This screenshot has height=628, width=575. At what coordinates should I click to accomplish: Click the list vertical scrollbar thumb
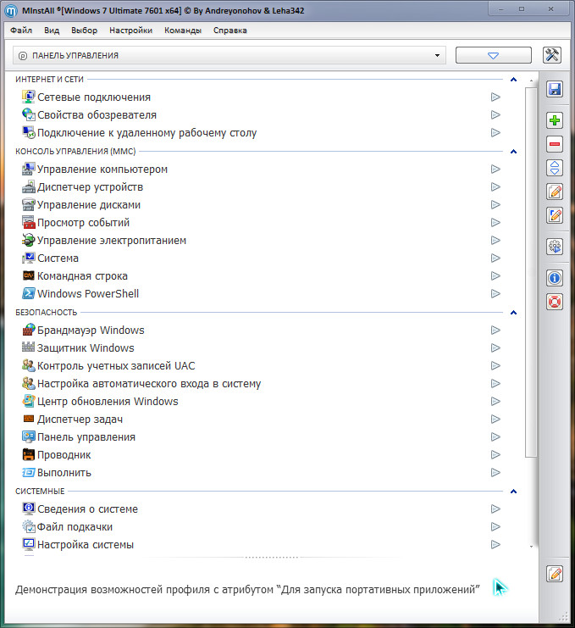click(x=531, y=272)
